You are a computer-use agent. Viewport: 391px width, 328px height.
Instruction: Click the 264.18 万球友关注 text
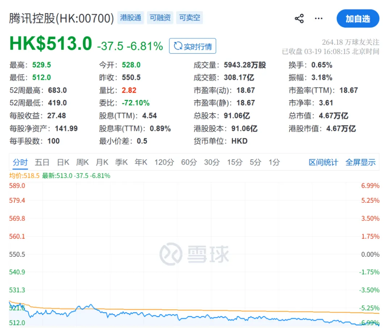point(350,42)
